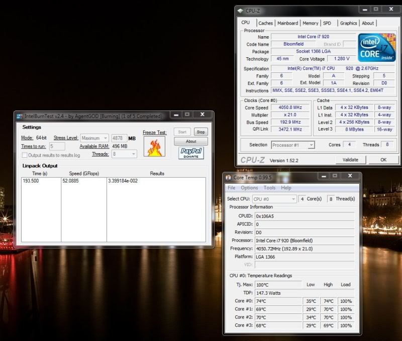
Task: Open the Help menu in Core Temp
Action: 286,188
